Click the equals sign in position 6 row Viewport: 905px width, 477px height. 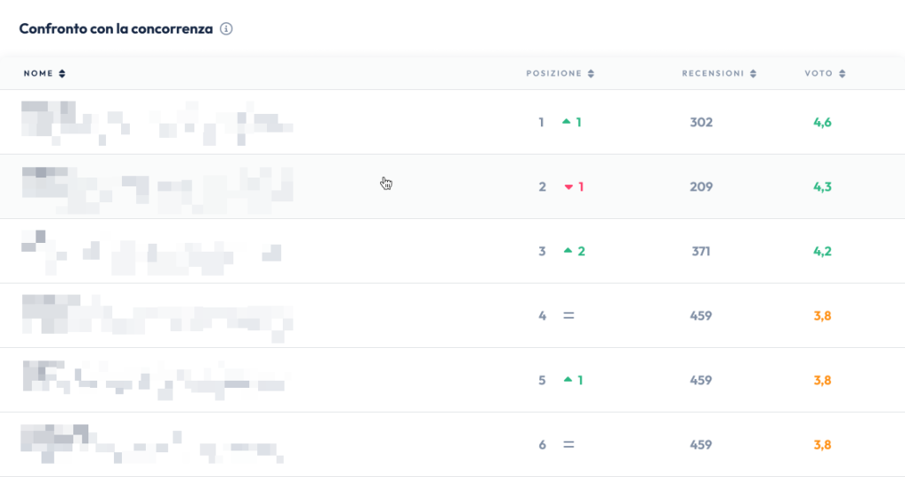tap(568, 444)
